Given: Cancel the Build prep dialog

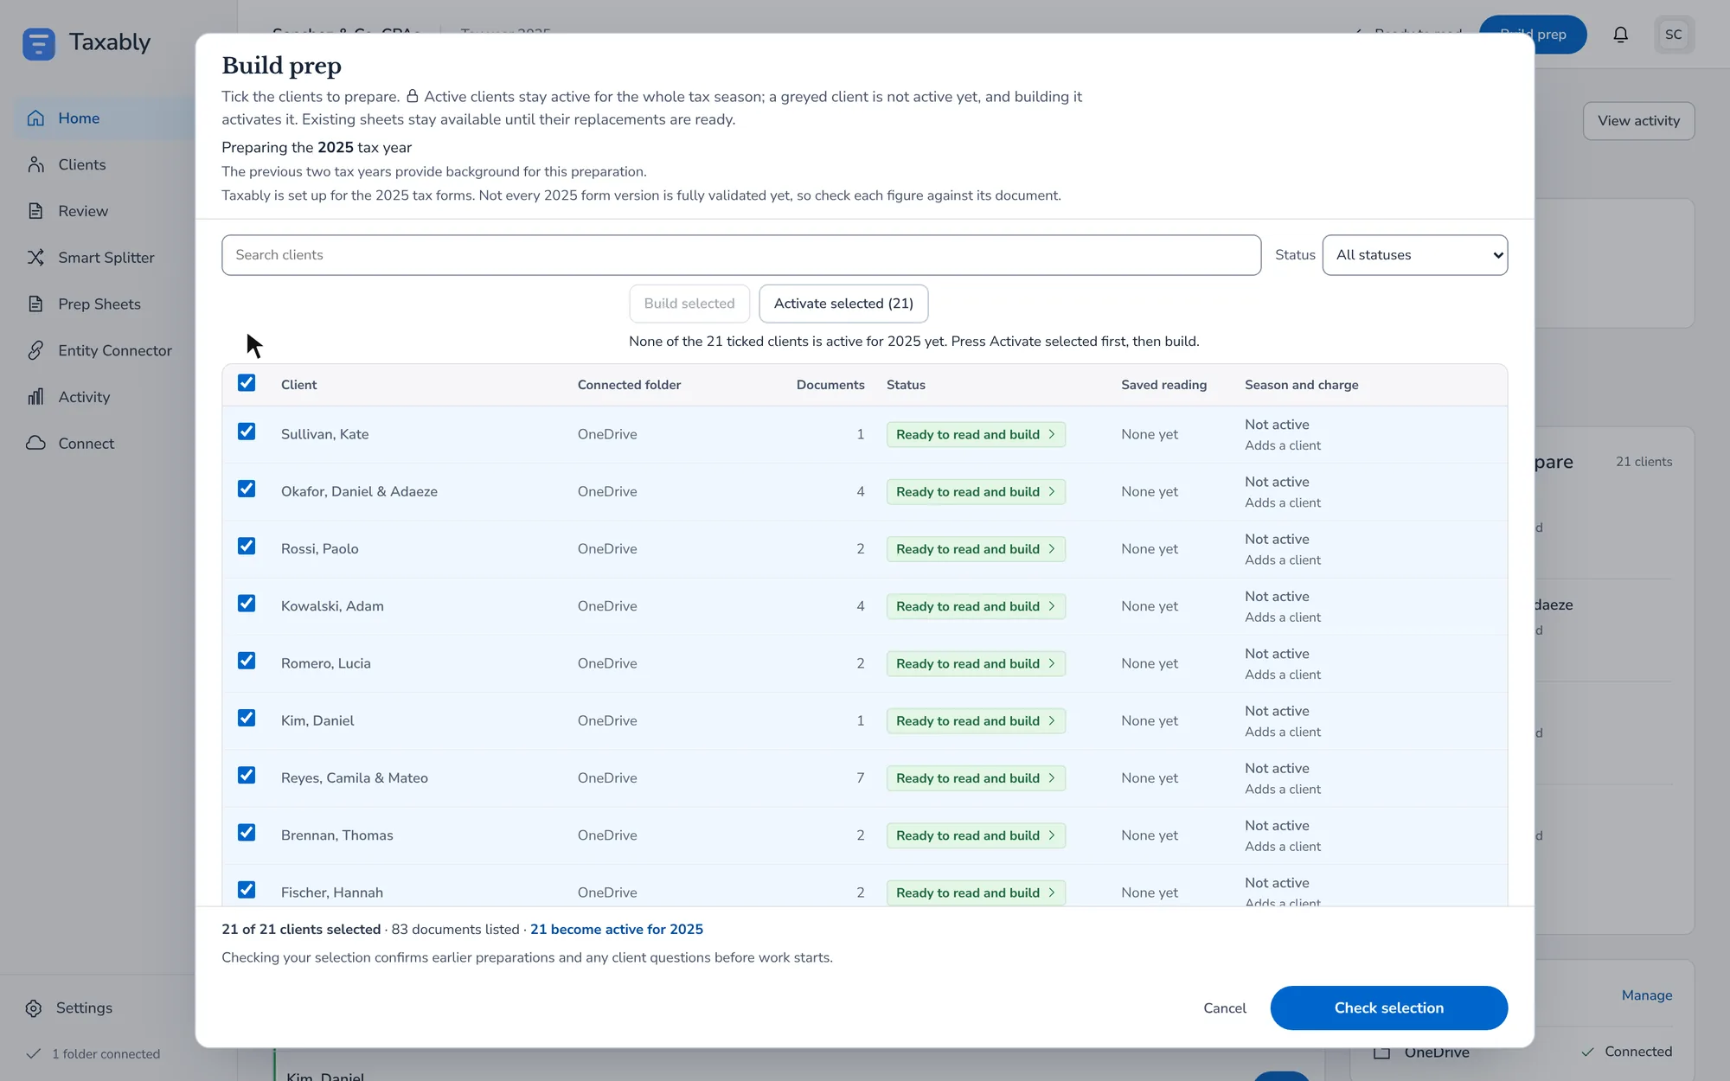Looking at the screenshot, I should (x=1225, y=1008).
